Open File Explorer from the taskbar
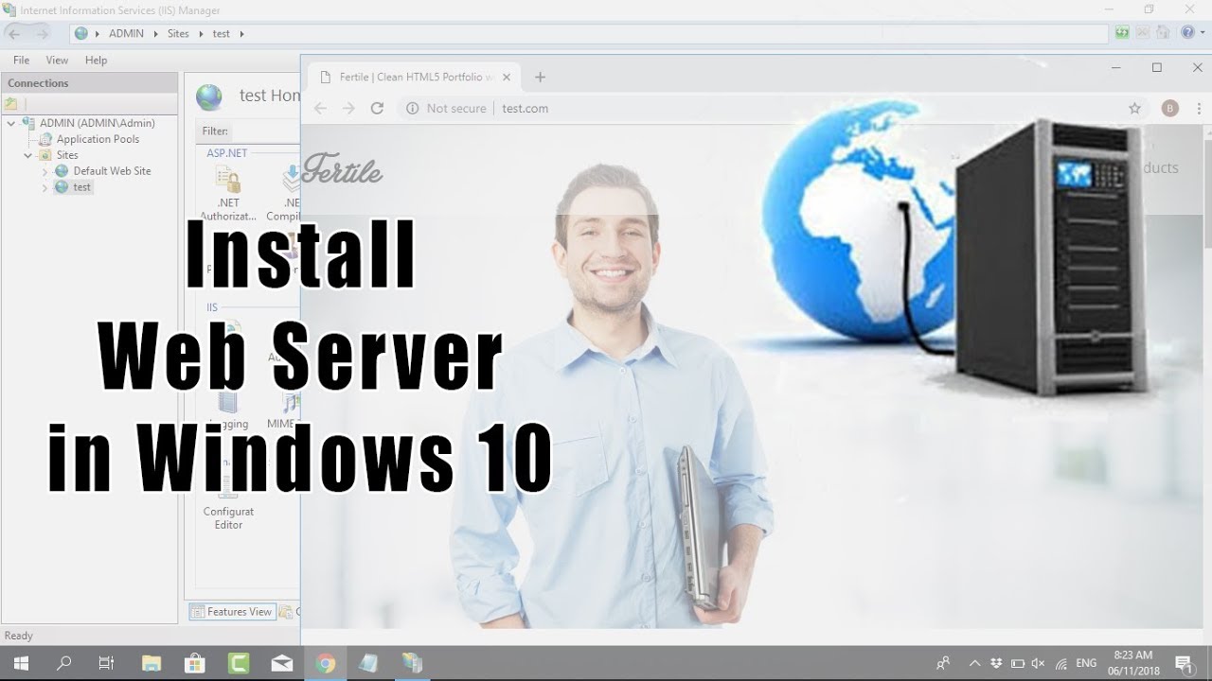The height and width of the screenshot is (681, 1212). tap(151, 663)
